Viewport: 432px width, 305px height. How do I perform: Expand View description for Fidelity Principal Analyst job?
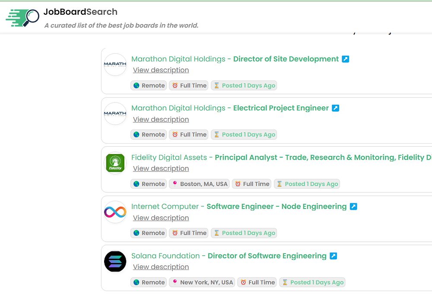pyautogui.click(x=161, y=168)
